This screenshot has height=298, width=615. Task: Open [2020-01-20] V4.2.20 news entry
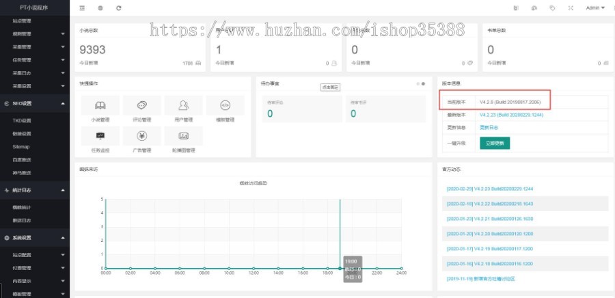(490, 234)
